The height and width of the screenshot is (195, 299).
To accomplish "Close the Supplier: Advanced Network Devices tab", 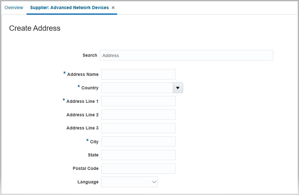I will [113, 8].
